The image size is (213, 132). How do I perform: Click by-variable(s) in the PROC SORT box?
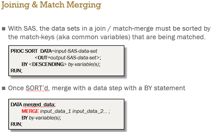(x=83, y=64)
